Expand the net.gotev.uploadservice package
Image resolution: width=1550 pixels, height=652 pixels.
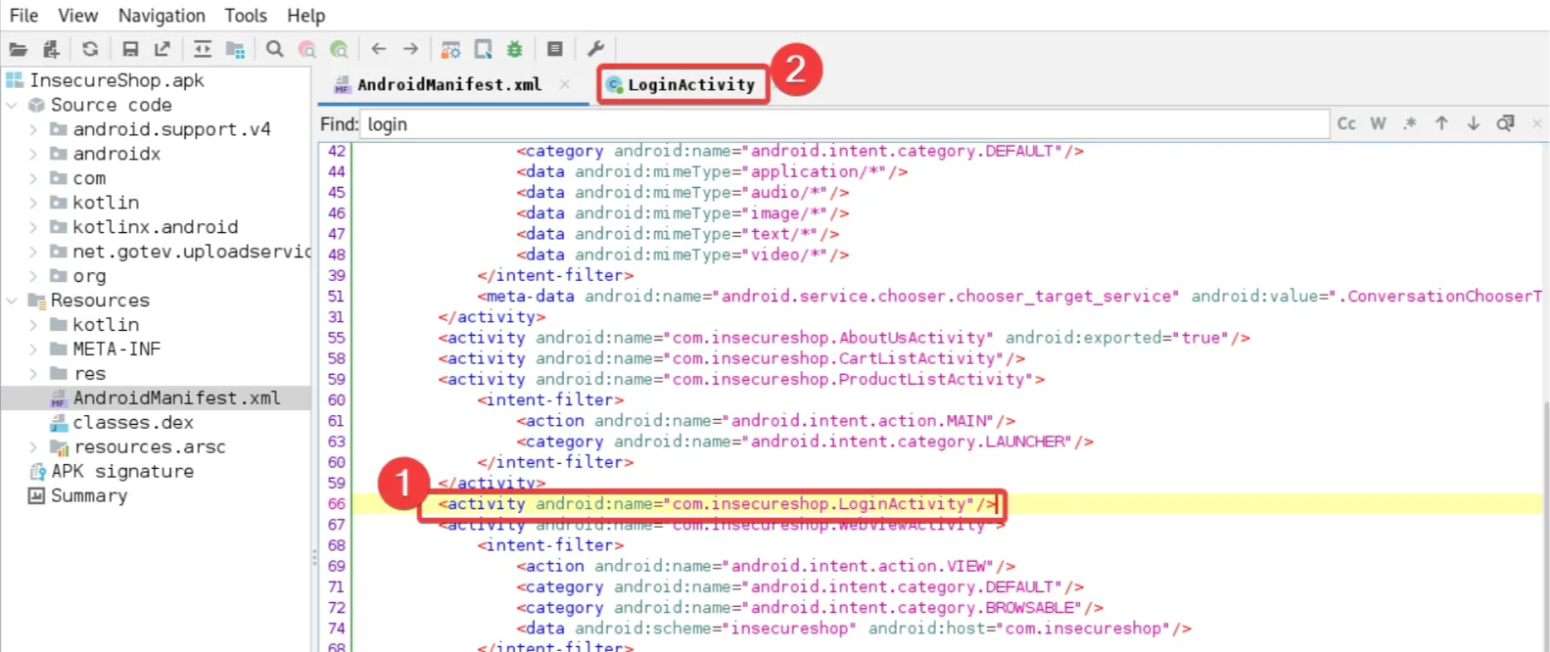pyautogui.click(x=33, y=252)
